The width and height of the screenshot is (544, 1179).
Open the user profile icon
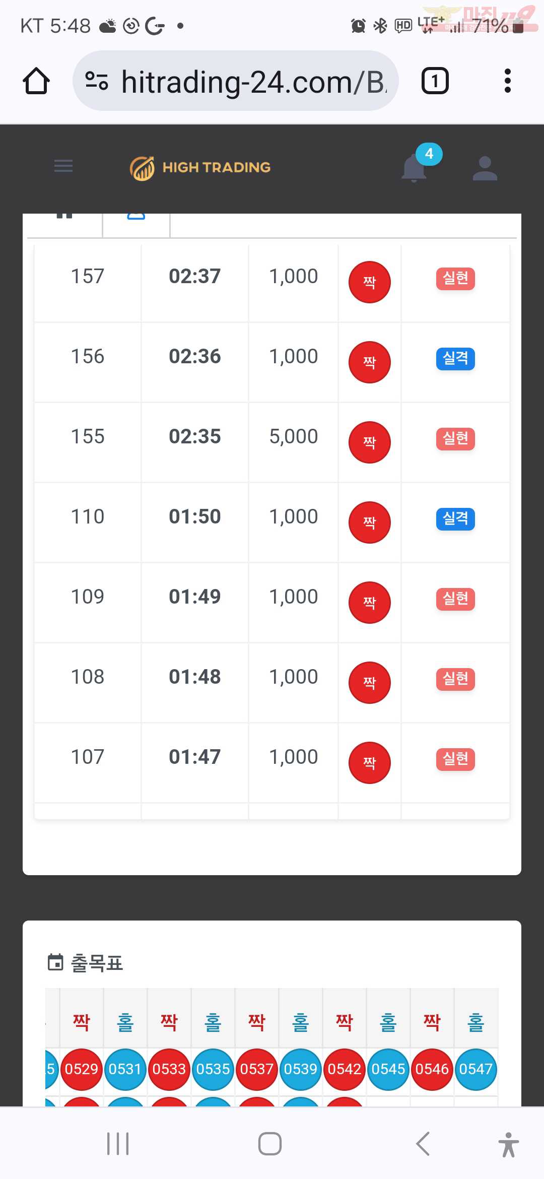(485, 168)
